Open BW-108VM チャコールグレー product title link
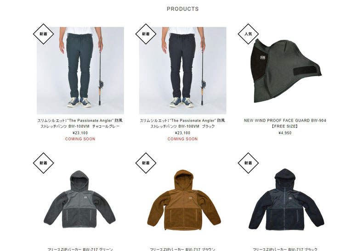The image size is (363, 251). [x=80, y=123]
